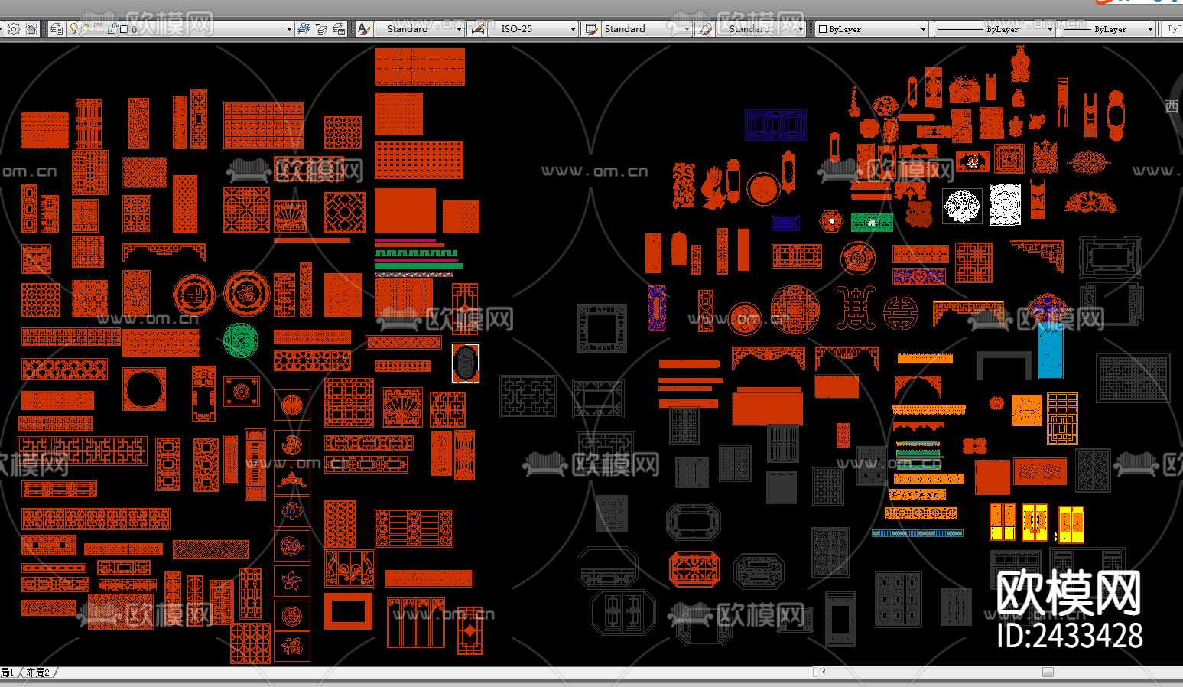Click the horizontal scrollbar left arrow
Screen dimensions: 1183x687
[x=823, y=672]
